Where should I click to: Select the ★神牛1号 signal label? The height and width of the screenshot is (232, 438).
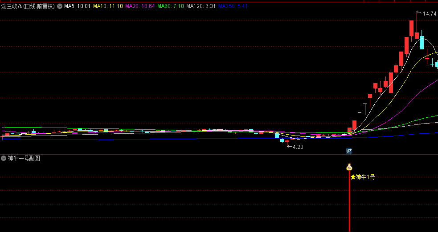click(363, 177)
